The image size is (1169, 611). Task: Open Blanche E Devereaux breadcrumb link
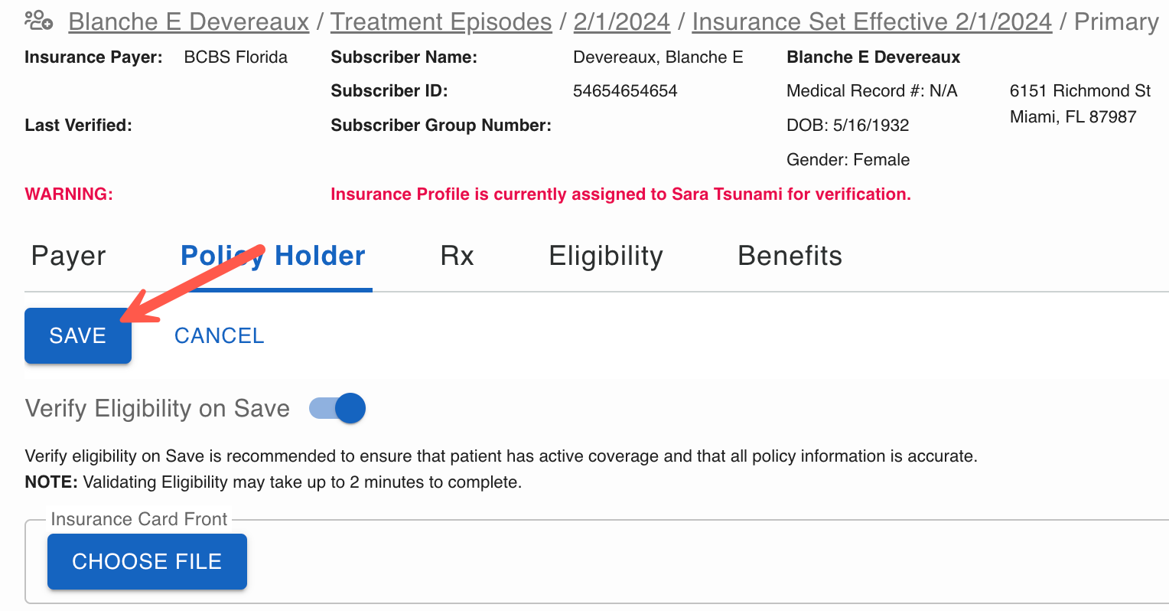pos(189,22)
